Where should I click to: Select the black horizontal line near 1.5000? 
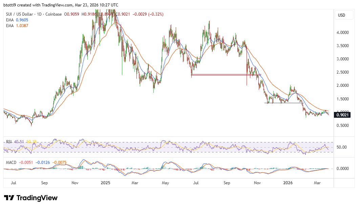[283, 102]
